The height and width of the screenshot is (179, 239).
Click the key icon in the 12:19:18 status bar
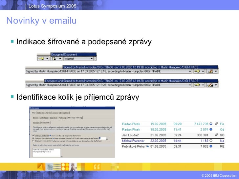point(197,71)
